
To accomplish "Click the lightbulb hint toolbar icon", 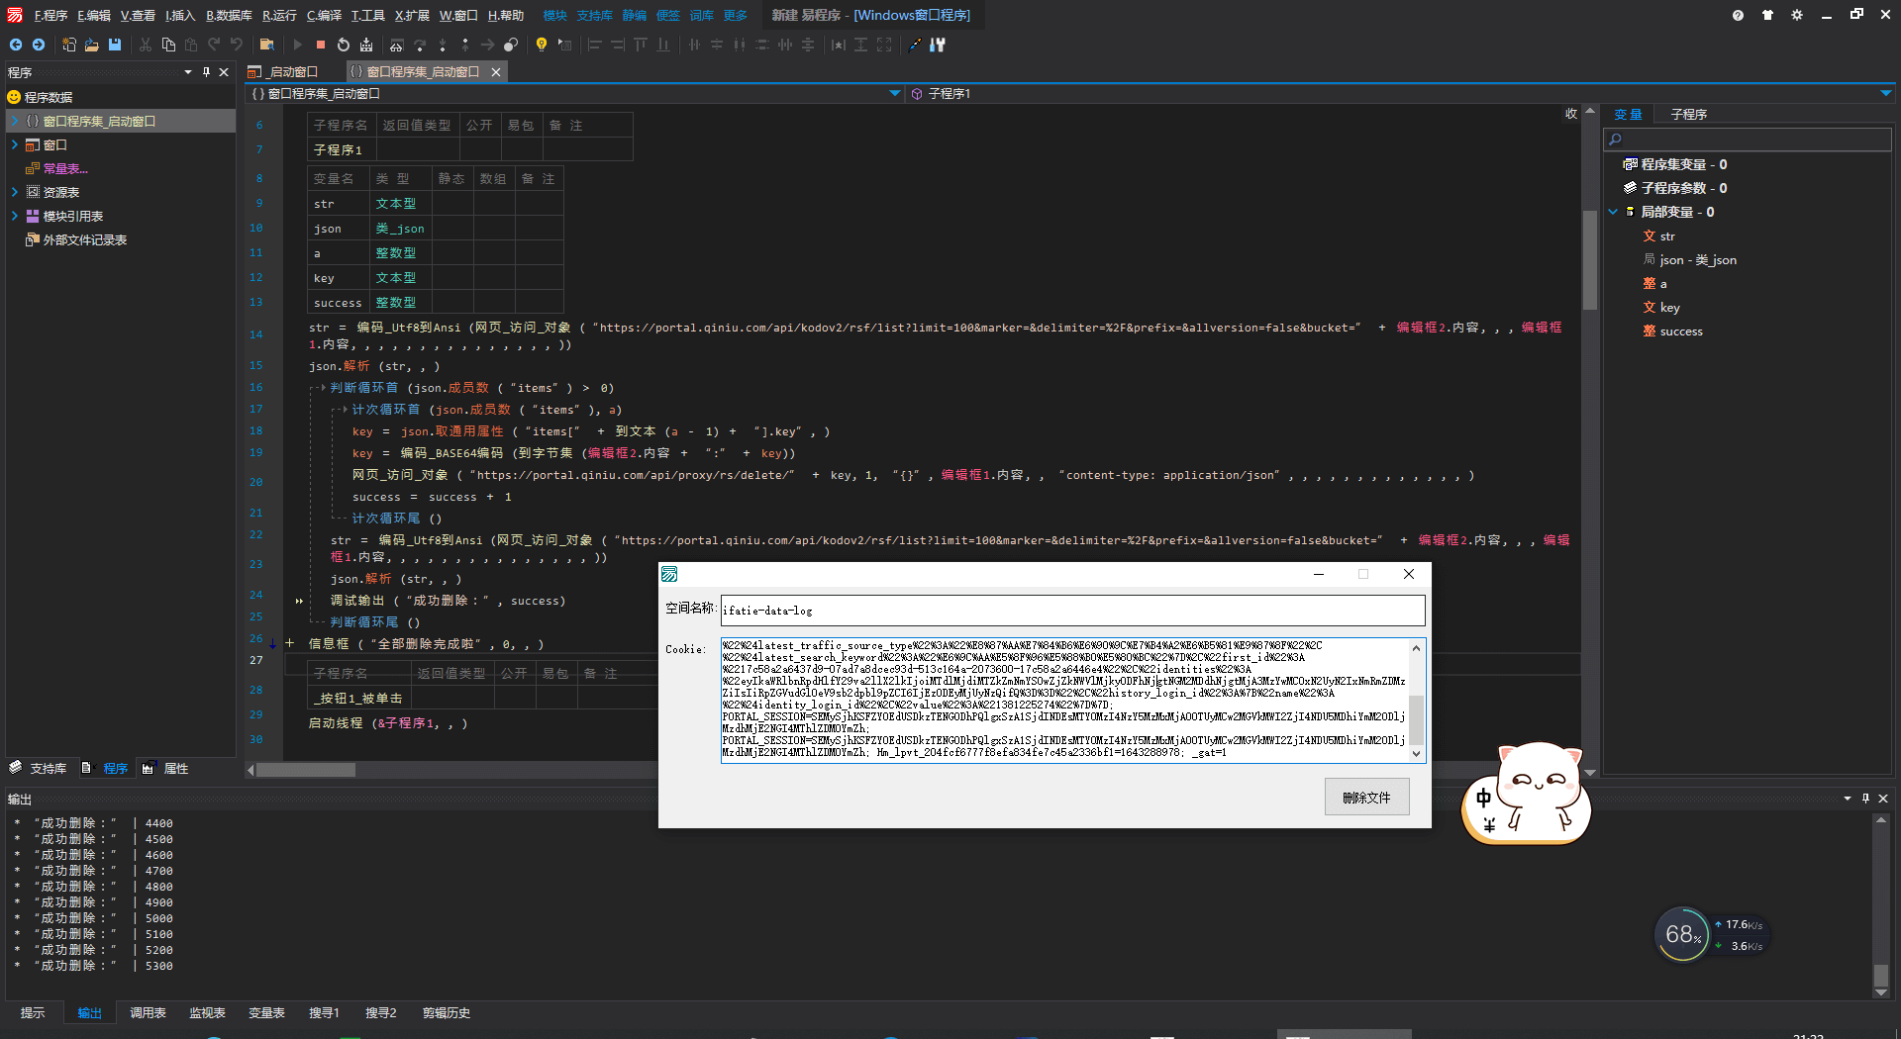I will click(x=541, y=45).
